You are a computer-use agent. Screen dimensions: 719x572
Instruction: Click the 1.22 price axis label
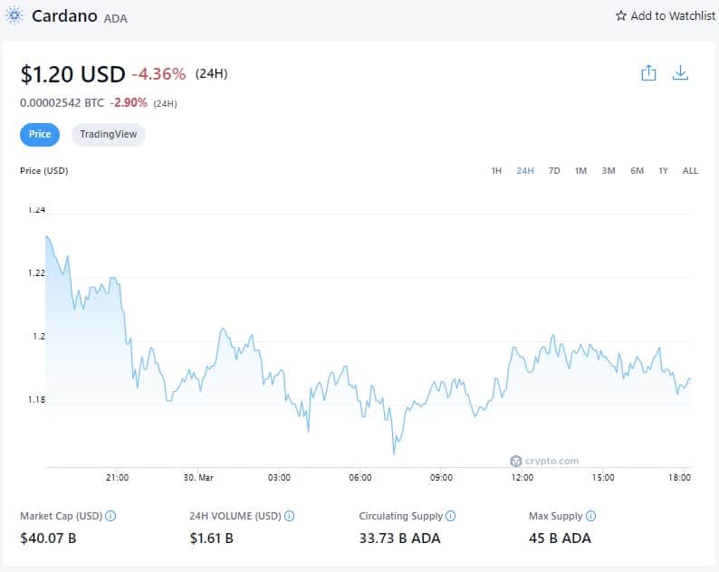coord(37,273)
